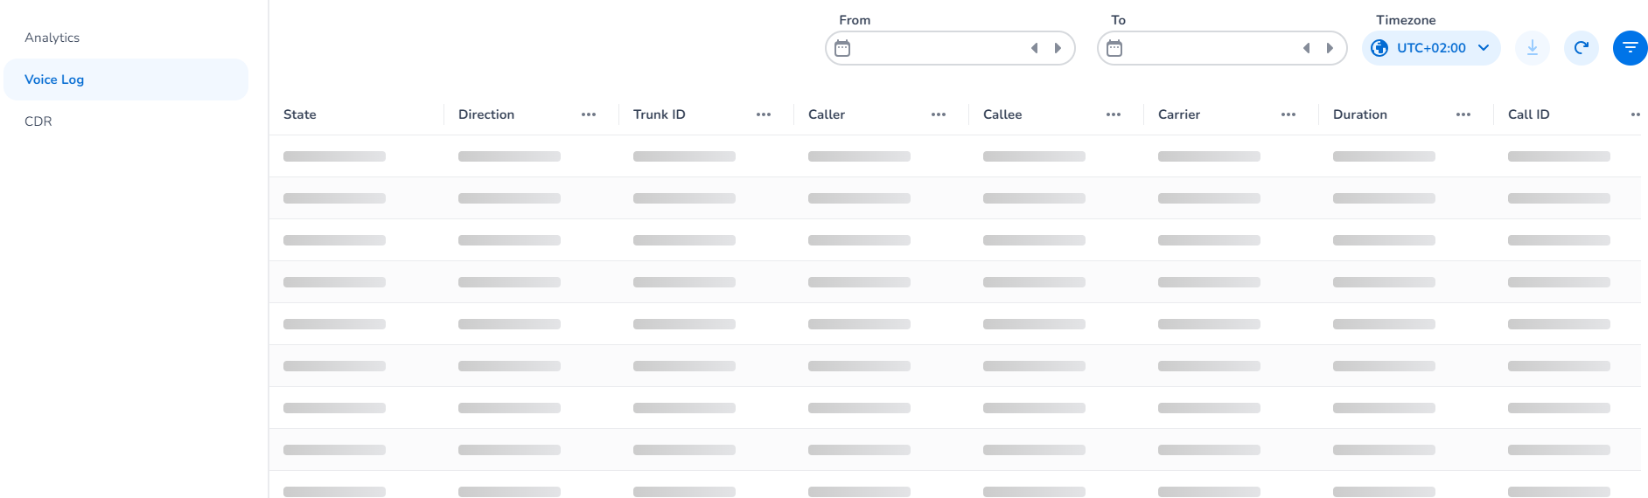
Task: Click the download icon button
Action: (1532, 48)
